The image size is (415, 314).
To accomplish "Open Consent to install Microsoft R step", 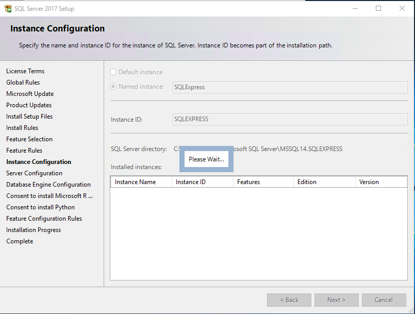I will pos(49,196).
